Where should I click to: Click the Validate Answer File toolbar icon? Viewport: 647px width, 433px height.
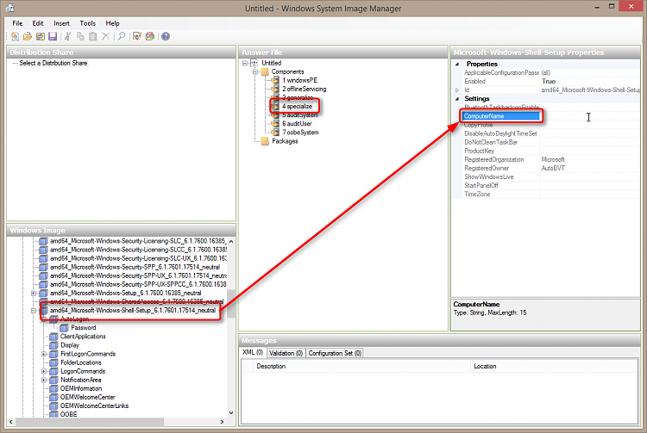coord(137,37)
